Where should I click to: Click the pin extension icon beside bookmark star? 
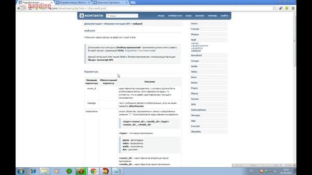(x=281, y=8)
